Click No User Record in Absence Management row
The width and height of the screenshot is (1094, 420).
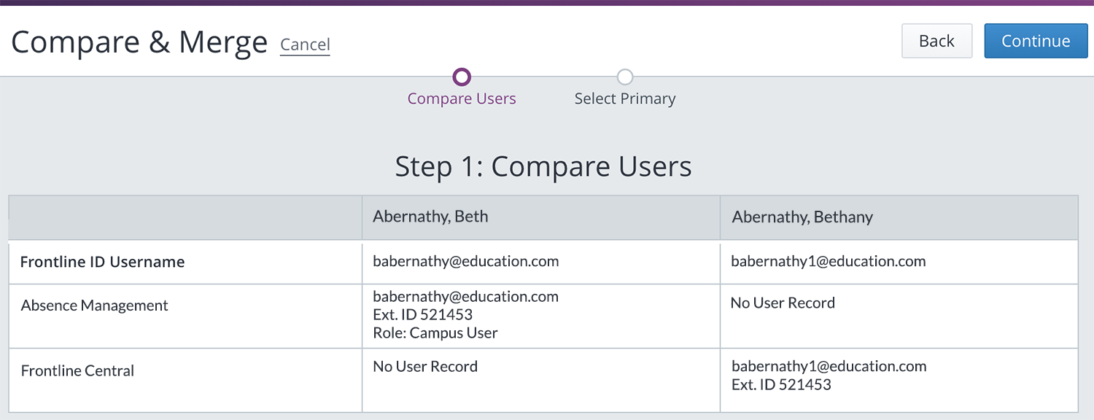[783, 303]
